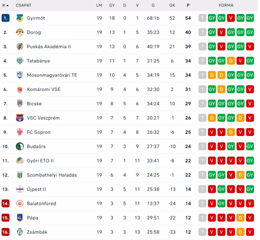Image resolution: width=260 pixels, height=240 pixels.
Task: Click the Komáromi VSE crest icon
Action: (19, 90)
